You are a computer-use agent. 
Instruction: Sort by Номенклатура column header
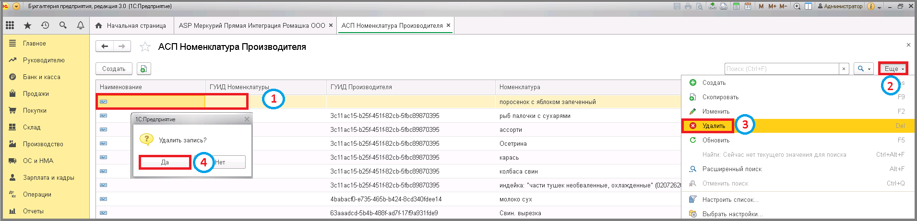[588, 87]
